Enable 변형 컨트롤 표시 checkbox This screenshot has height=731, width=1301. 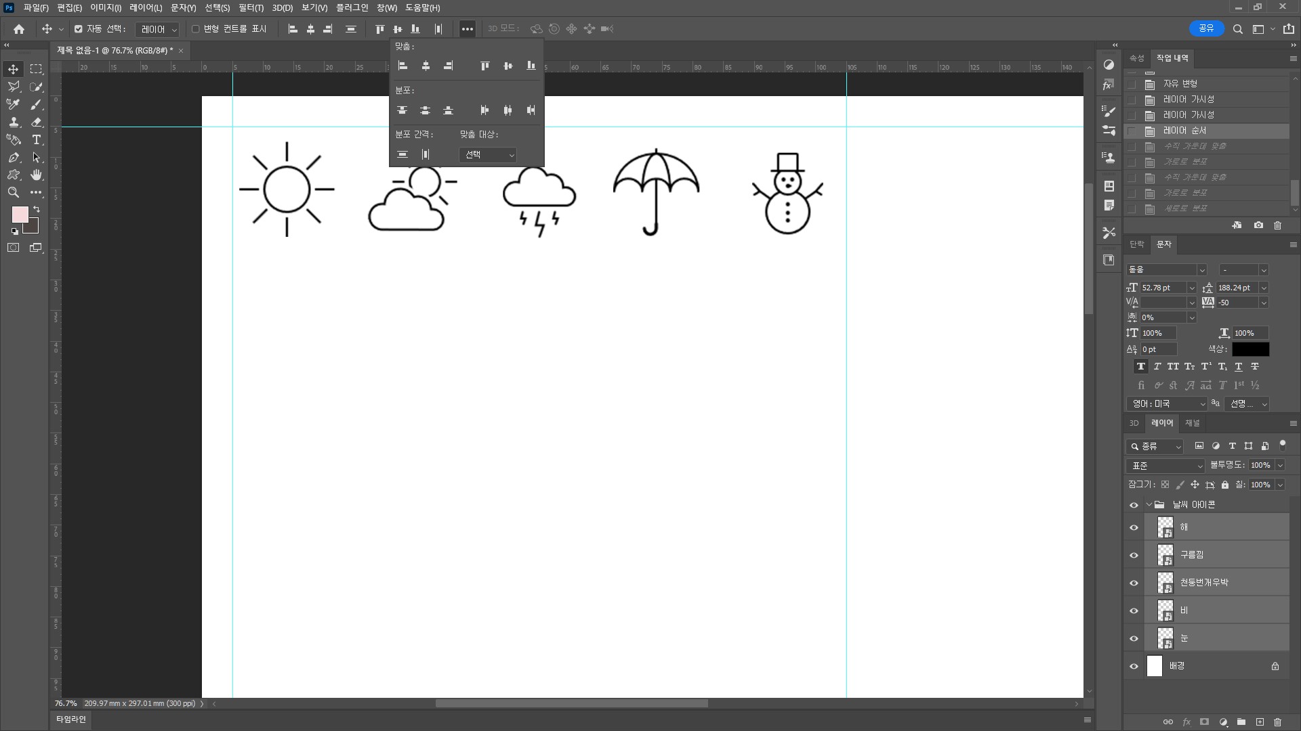pyautogui.click(x=196, y=29)
